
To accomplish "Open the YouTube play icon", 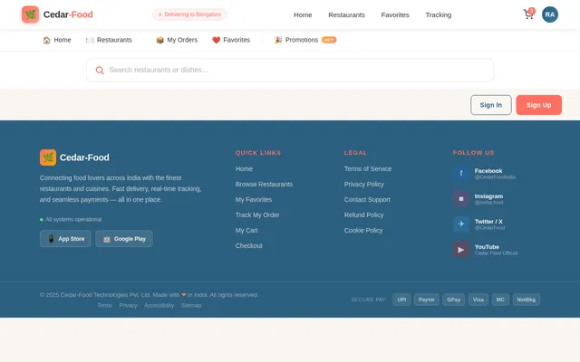I will coord(461,250).
